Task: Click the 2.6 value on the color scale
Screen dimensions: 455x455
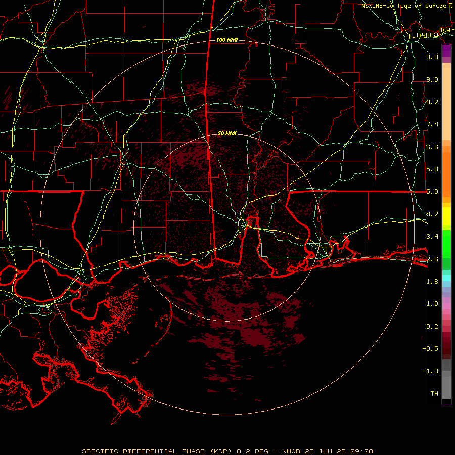Action: 432,259
